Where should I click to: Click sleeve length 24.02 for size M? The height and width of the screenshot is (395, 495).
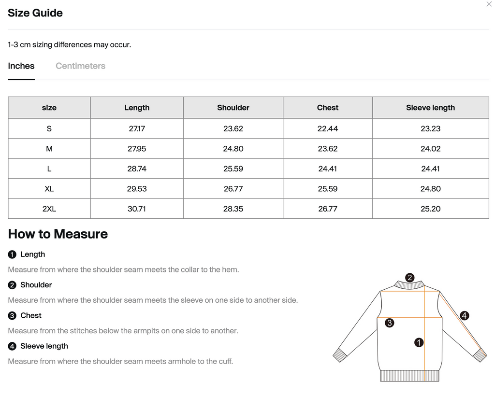click(x=431, y=149)
